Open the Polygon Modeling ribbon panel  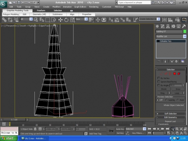click(x=11, y=14)
